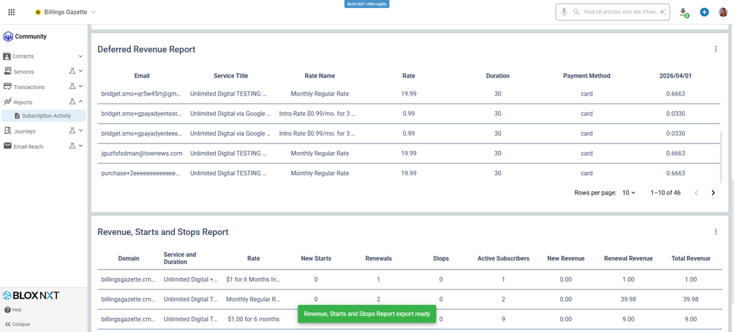Click the Contacts sidebar icon
The image size is (734, 332).
tap(7, 56)
